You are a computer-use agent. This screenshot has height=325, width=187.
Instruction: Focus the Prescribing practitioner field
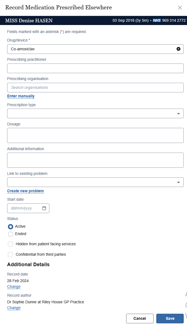tap(95, 68)
